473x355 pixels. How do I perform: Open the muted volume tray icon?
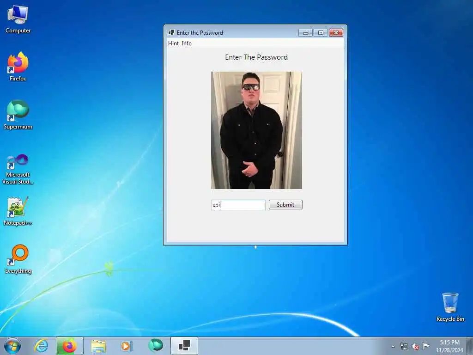[x=415, y=347]
